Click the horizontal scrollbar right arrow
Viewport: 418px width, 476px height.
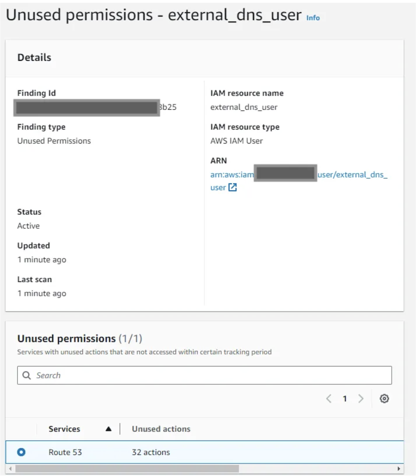(x=399, y=469)
